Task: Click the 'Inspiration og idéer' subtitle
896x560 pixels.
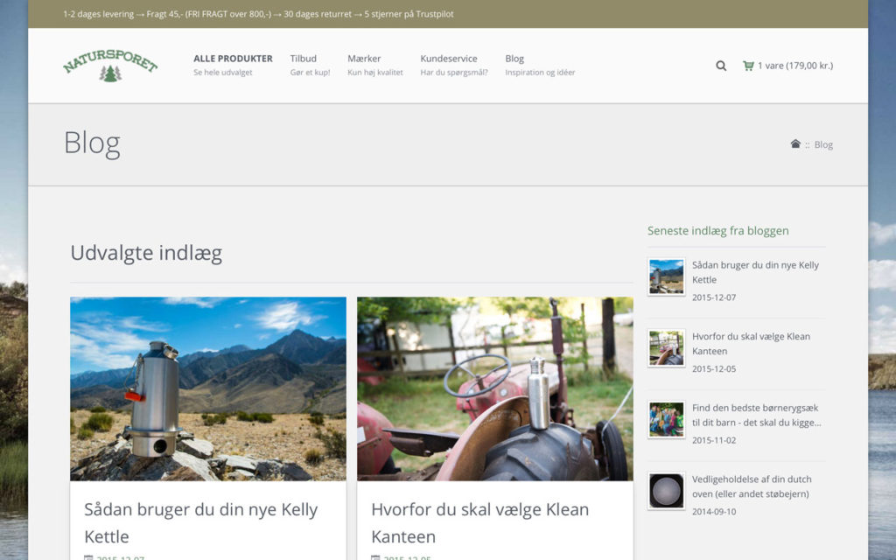Action: 540,73
